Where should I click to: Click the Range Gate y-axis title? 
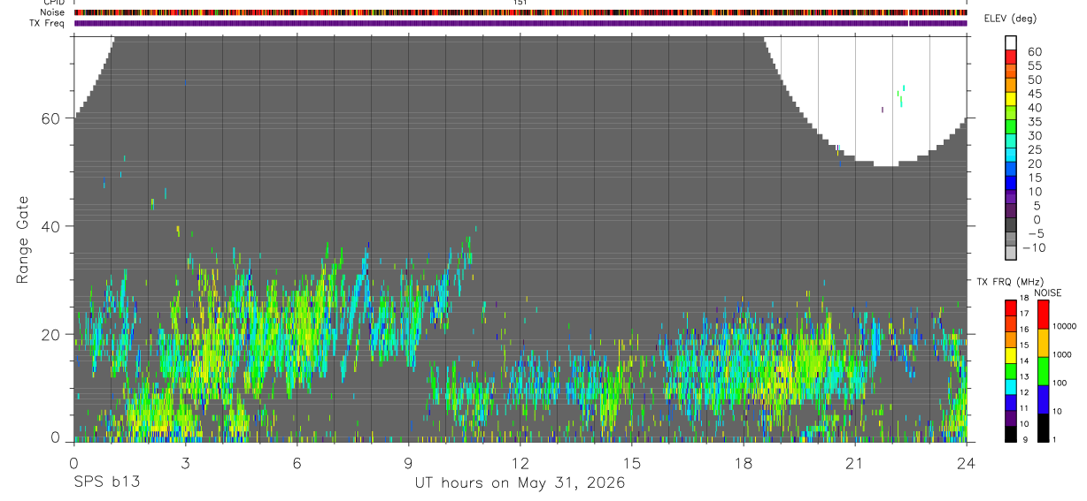(23, 240)
